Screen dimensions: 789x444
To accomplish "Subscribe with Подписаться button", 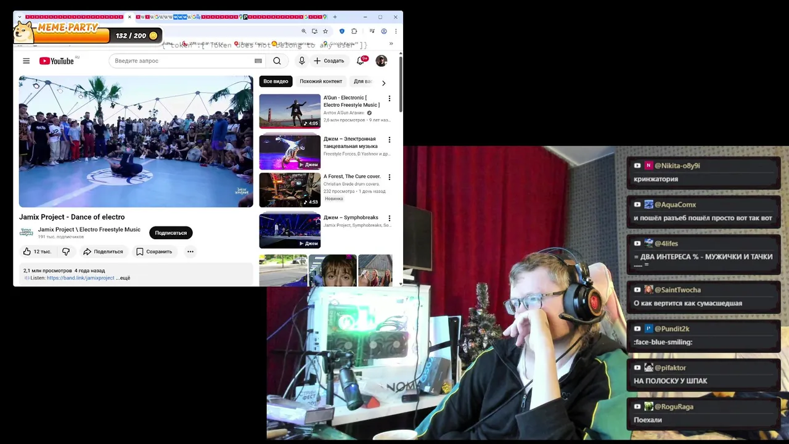I will point(171,232).
